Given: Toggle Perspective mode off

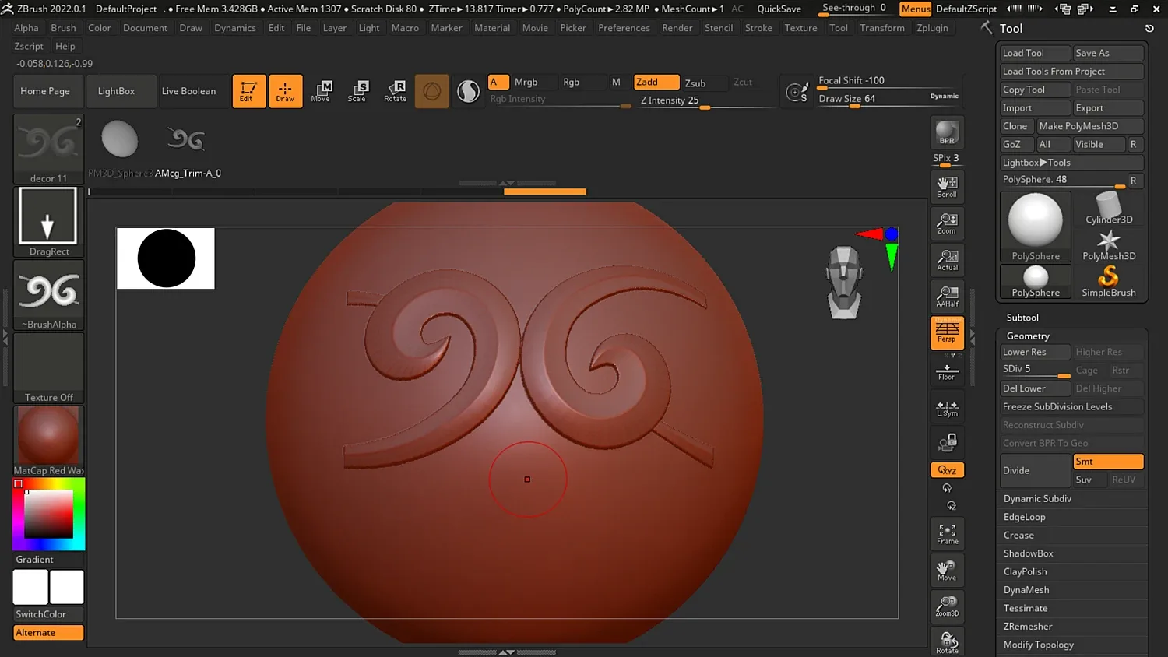Looking at the screenshot, I should [947, 332].
